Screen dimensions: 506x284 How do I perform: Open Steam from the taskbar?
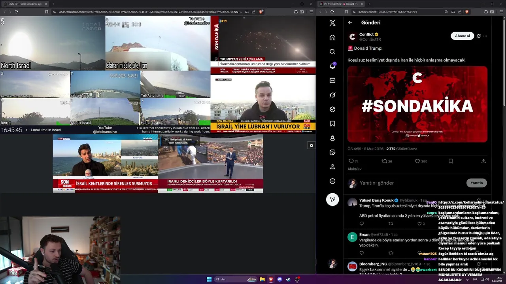click(288, 279)
